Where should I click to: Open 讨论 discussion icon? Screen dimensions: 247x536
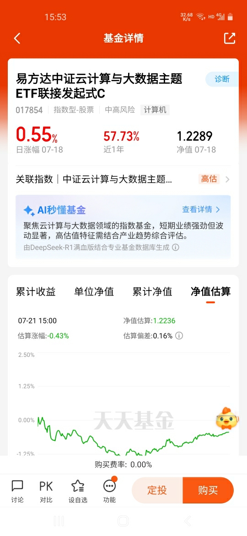tap(17, 491)
